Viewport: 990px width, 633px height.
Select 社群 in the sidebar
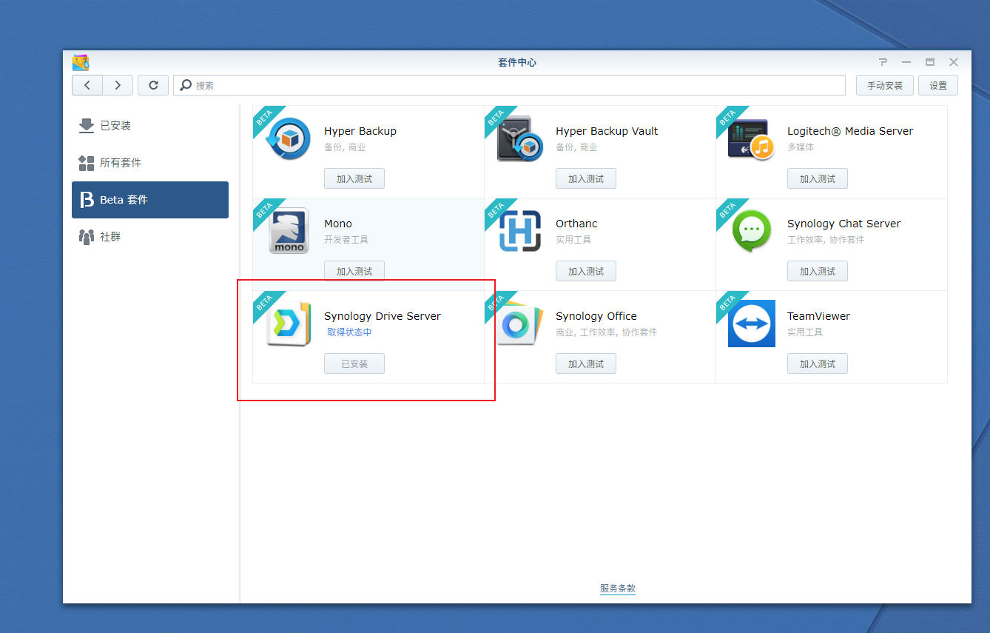[150, 237]
